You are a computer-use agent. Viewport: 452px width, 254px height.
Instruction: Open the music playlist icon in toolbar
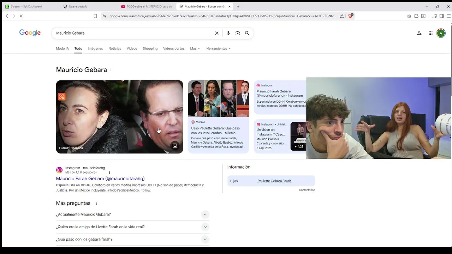click(x=435, y=16)
